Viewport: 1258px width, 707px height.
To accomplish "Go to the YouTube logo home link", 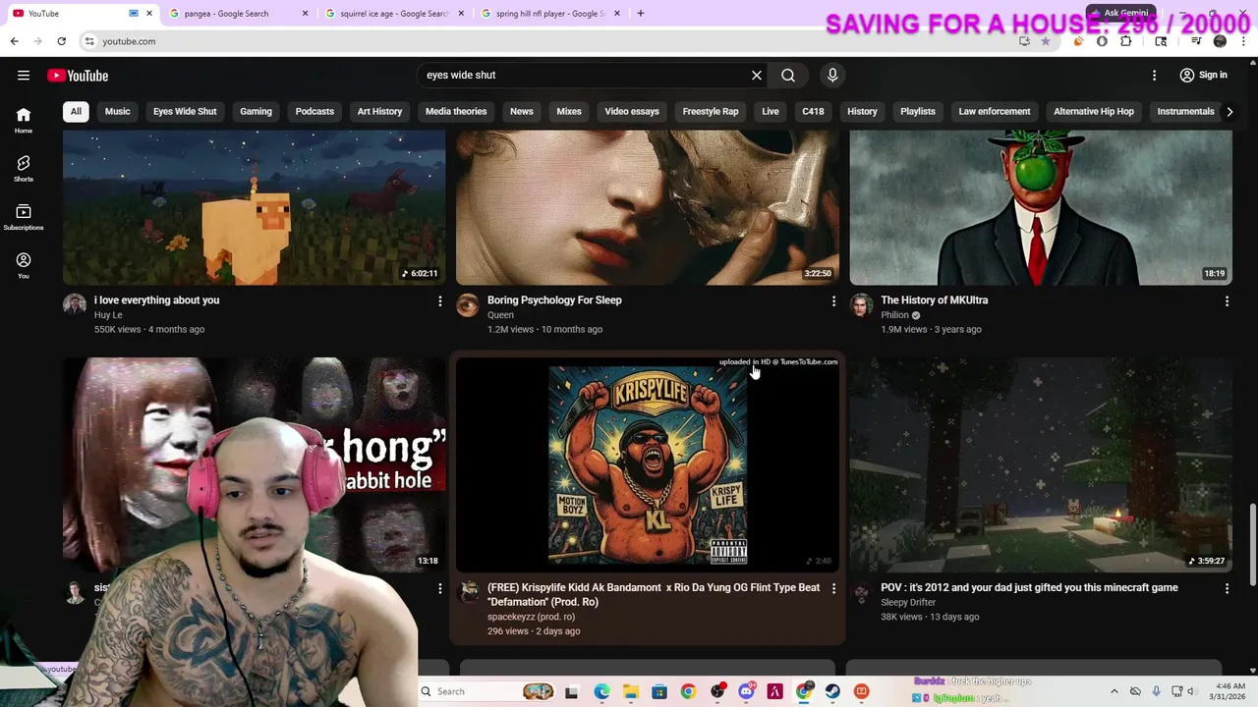I will point(78,76).
